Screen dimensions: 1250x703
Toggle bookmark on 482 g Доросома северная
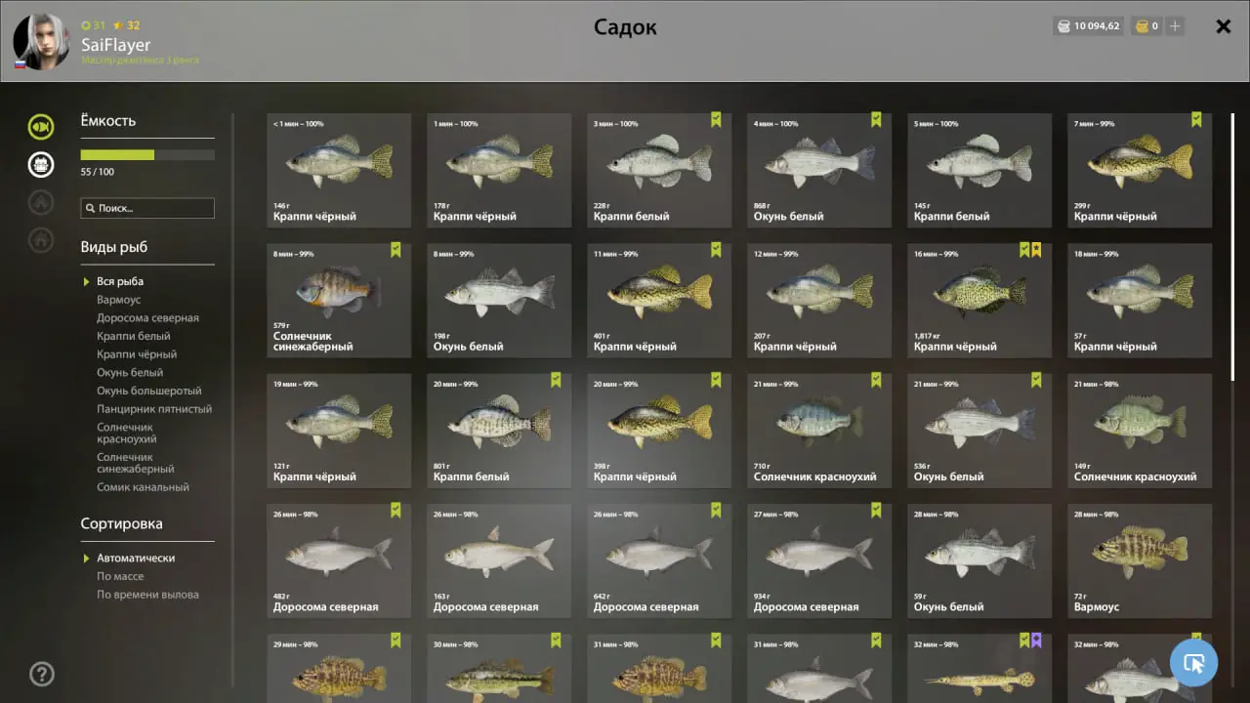[396, 511]
